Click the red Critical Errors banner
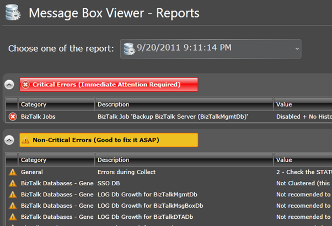The width and height of the screenshot is (332, 226). 109,85
